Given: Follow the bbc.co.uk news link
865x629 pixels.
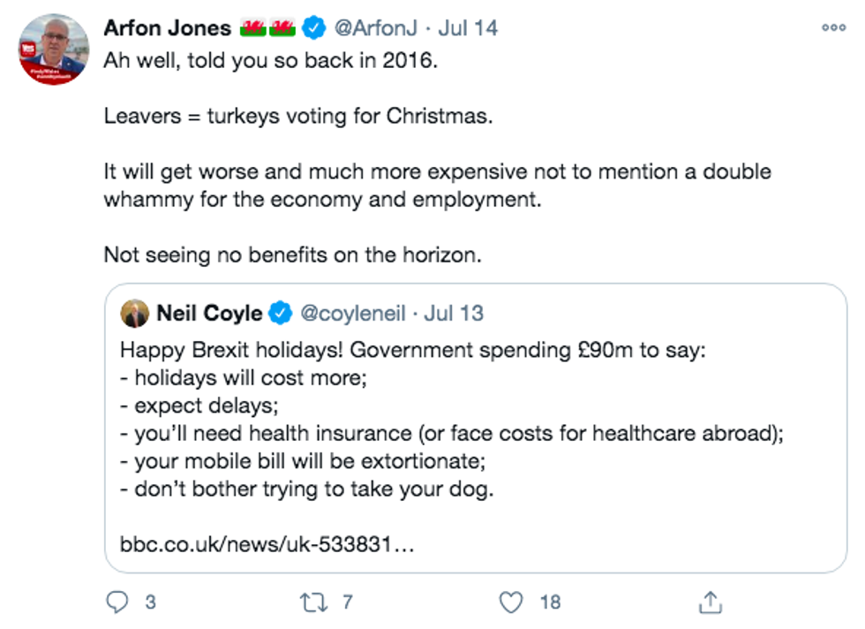Looking at the screenshot, I should point(267,543).
